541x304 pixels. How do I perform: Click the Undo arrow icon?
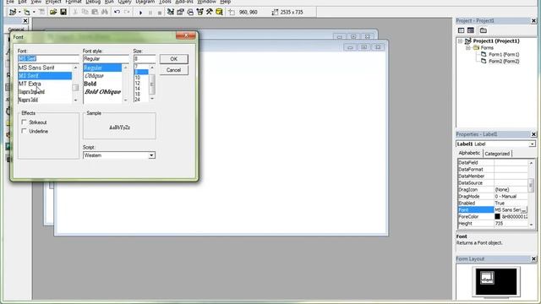(x=117, y=12)
